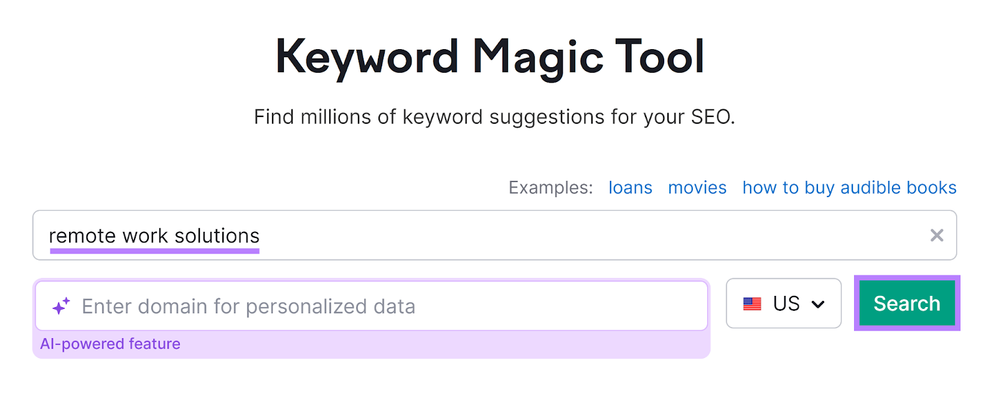Screen dimensions: 996x396
Task: Open the US country database dropdown
Action: 784,304
